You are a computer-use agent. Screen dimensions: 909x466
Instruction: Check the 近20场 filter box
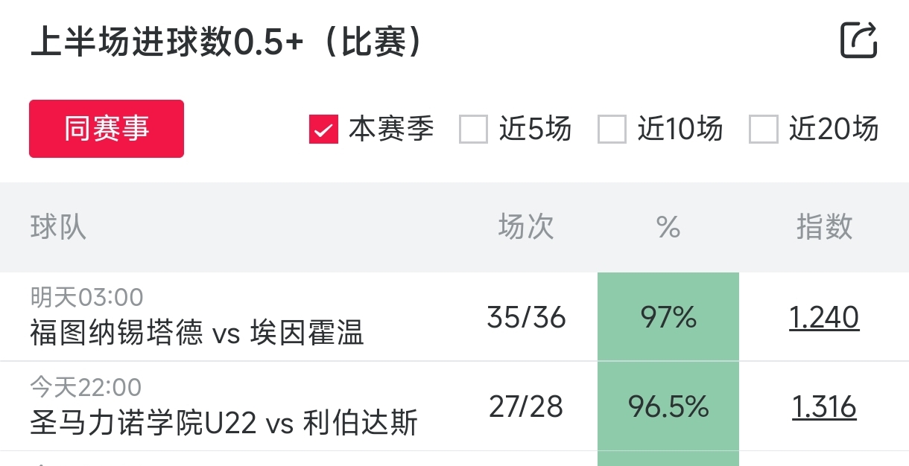point(763,130)
